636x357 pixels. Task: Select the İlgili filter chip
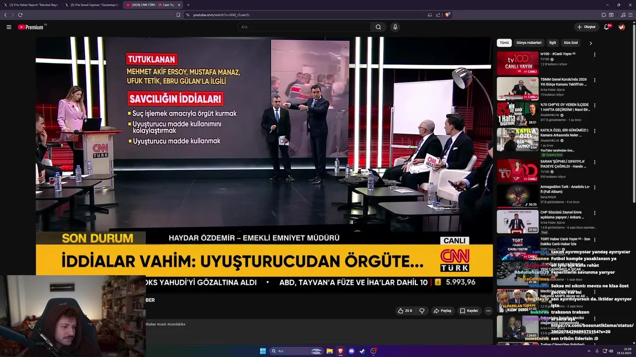553,43
